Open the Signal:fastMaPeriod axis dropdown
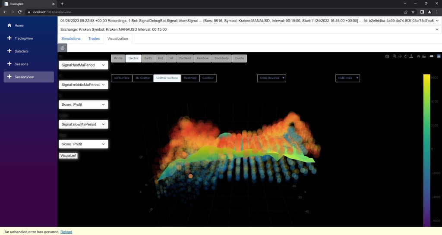Viewport: 442px width, 235px height. coord(83,65)
